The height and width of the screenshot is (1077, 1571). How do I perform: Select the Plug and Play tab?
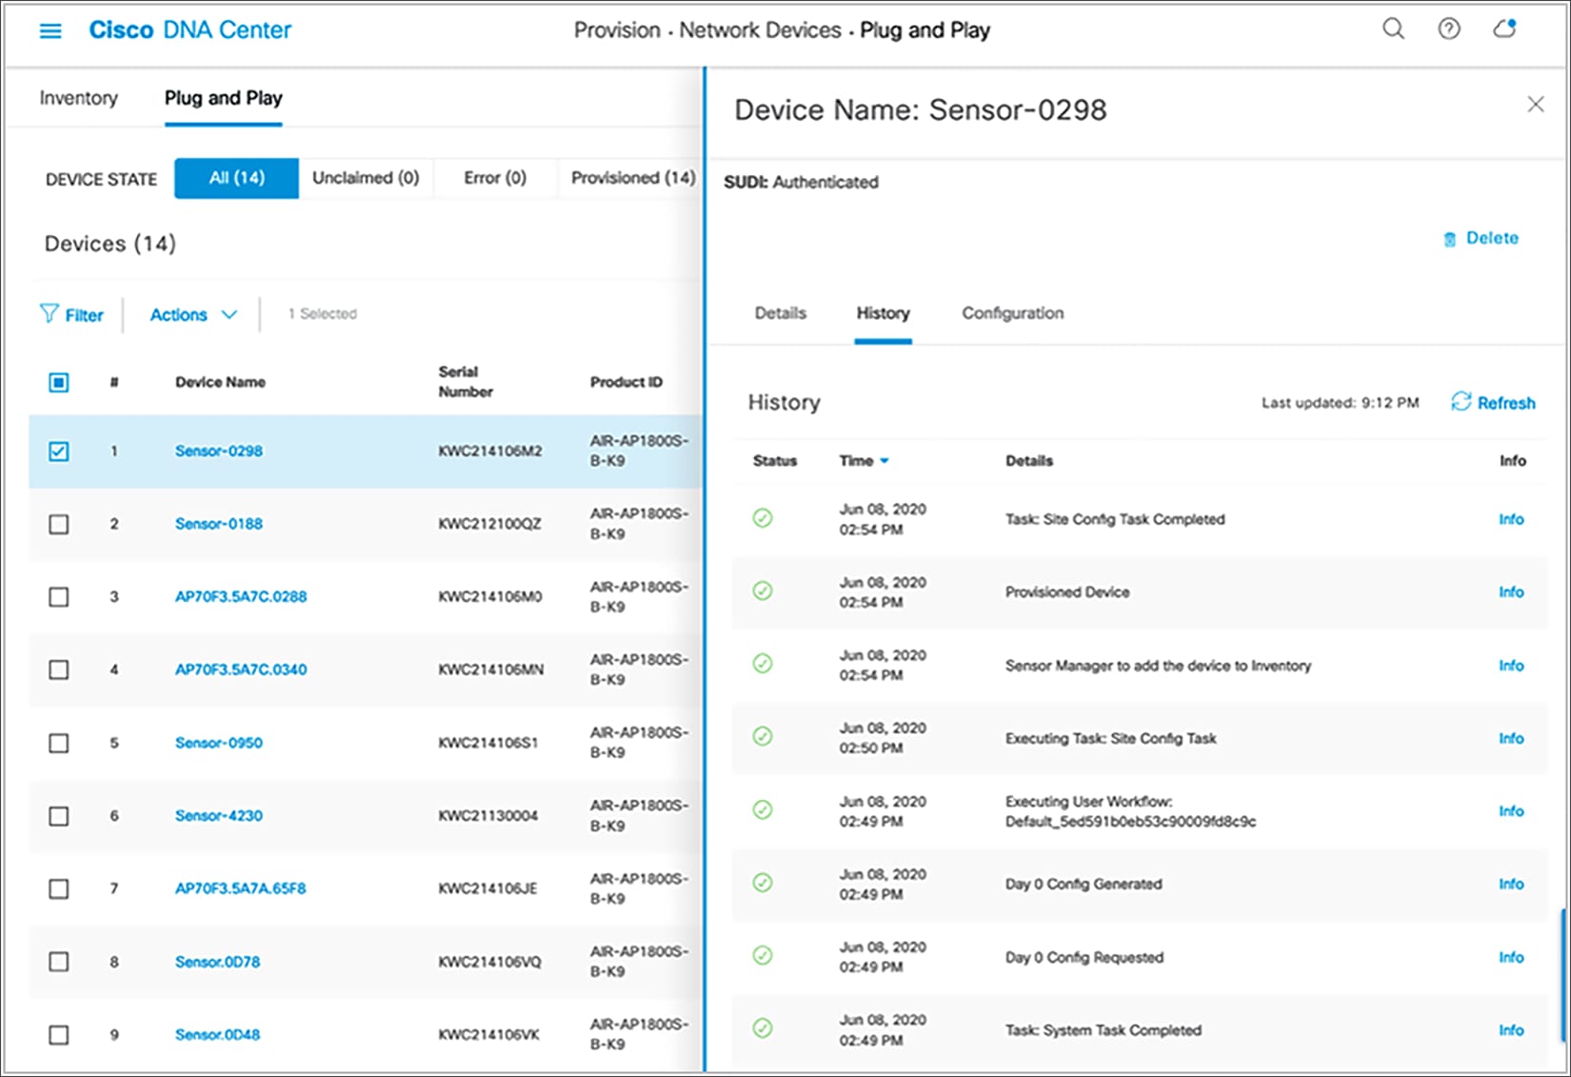[223, 98]
